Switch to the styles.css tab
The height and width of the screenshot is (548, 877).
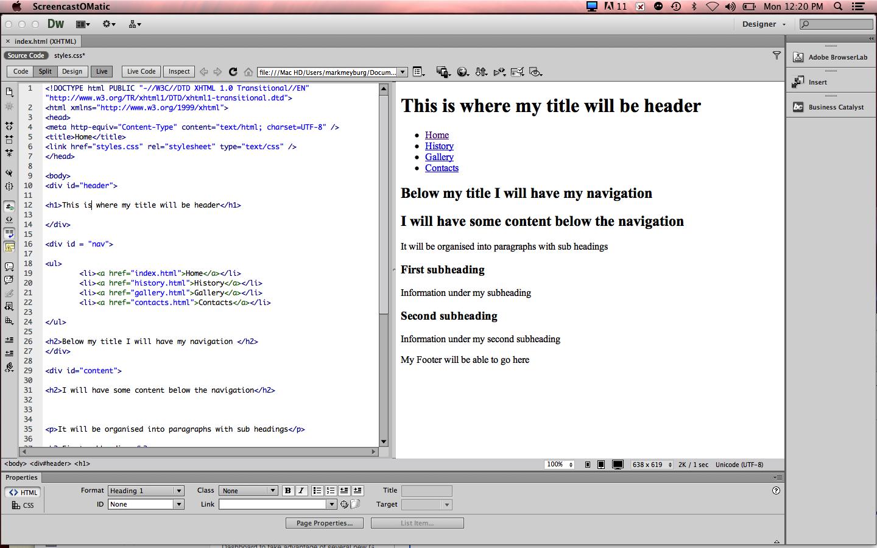[69, 55]
